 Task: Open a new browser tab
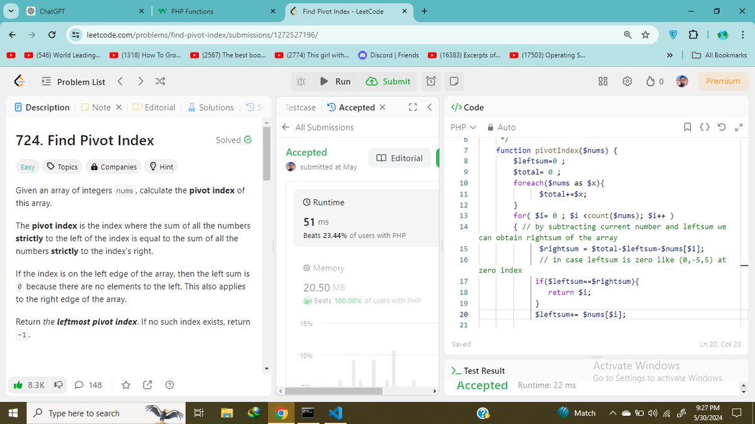(x=425, y=11)
